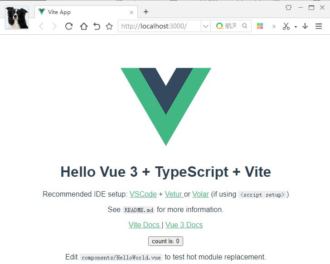Open the Vue 3 Docs link

pyautogui.click(x=184, y=225)
